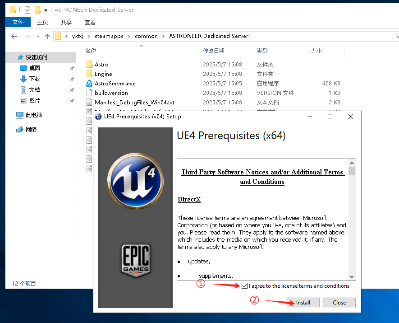
Task: Select 此电脑 in the navigation pane
Action: pos(34,115)
